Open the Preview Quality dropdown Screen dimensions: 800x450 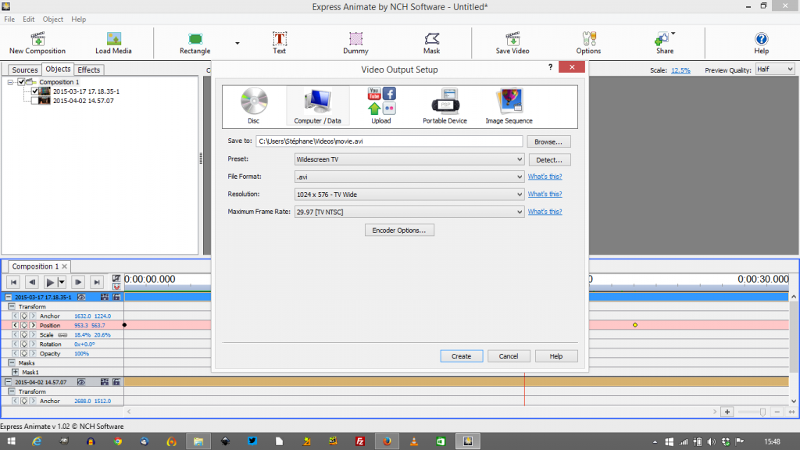(x=772, y=69)
